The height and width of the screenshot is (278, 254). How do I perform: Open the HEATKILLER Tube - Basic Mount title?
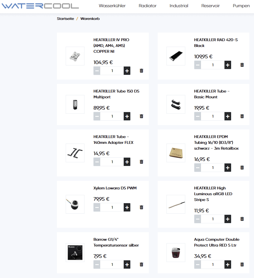point(212,94)
